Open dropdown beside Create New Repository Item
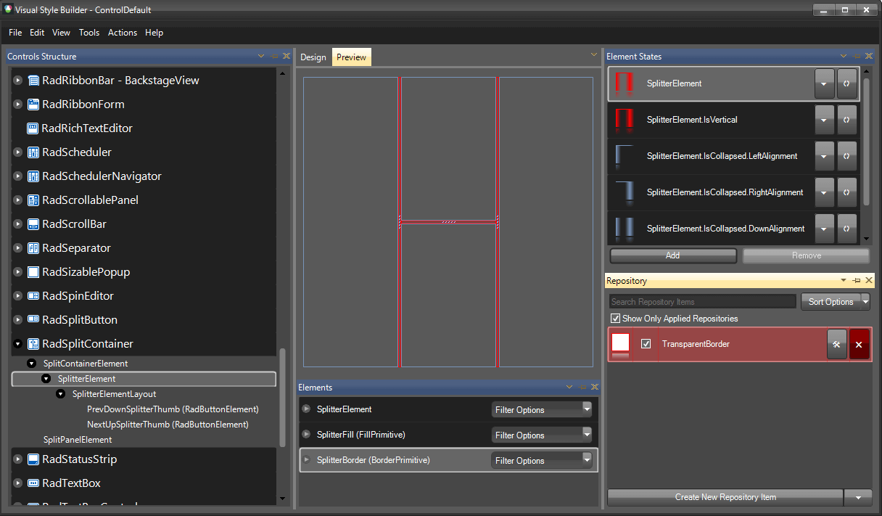The width and height of the screenshot is (882, 516). pos(858,497)
